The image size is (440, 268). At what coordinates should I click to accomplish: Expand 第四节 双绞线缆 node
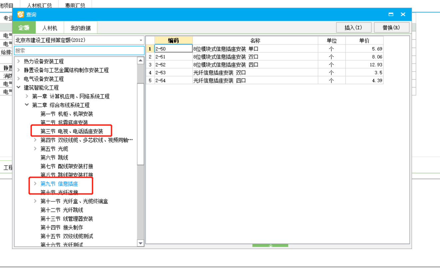(35, 140)
